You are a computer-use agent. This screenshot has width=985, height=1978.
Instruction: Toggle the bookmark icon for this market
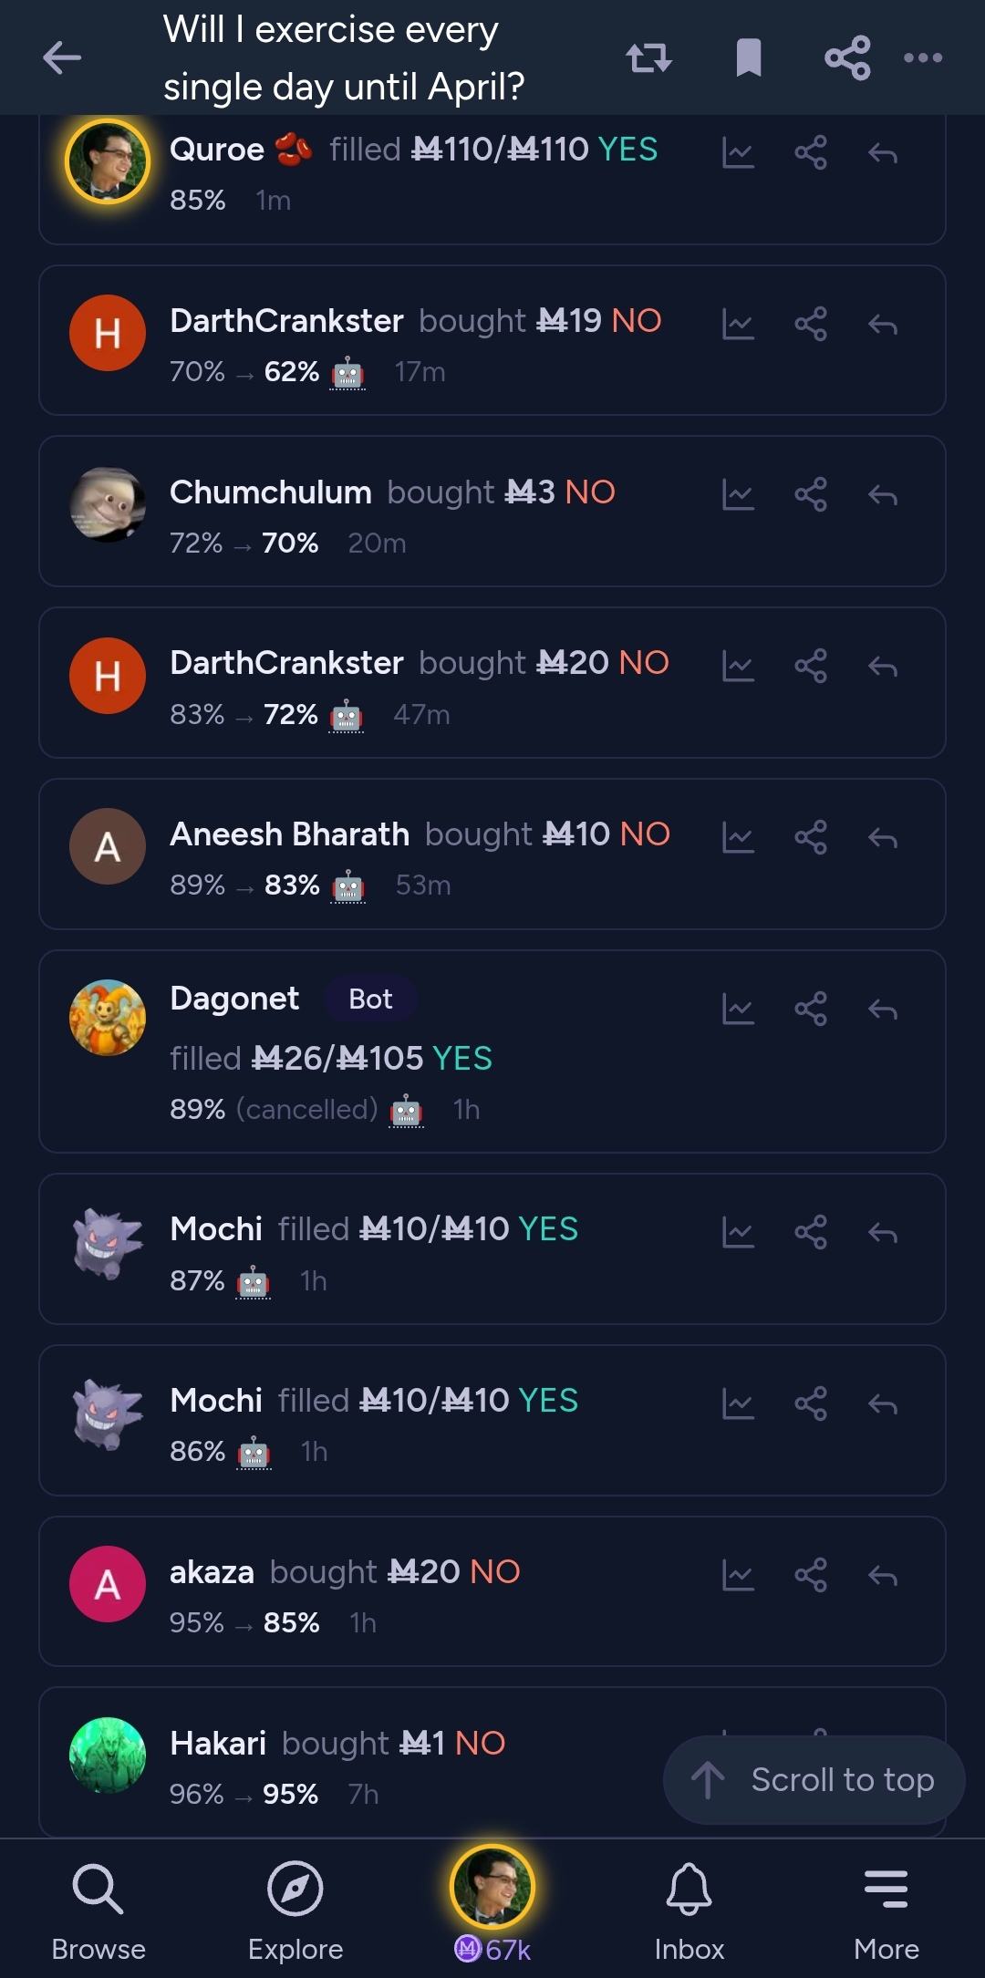tap(749, 57)
